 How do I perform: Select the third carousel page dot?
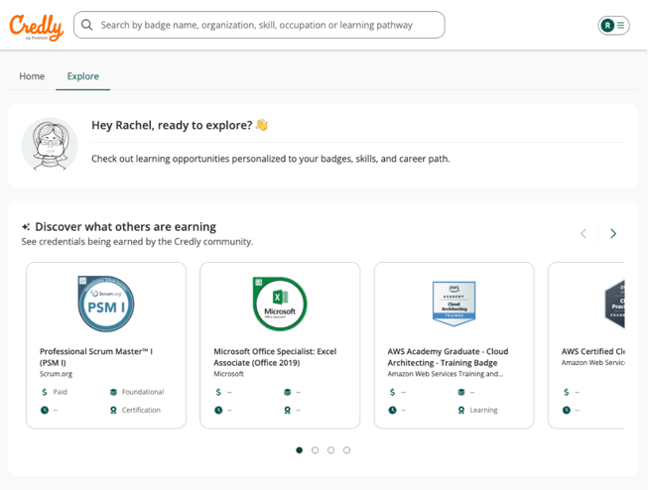[x=330, y=450]
